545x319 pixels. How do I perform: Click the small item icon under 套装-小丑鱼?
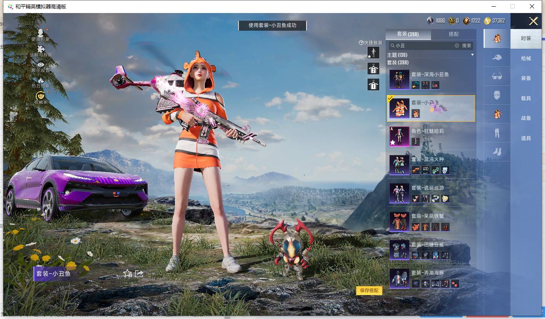point(415,113)
